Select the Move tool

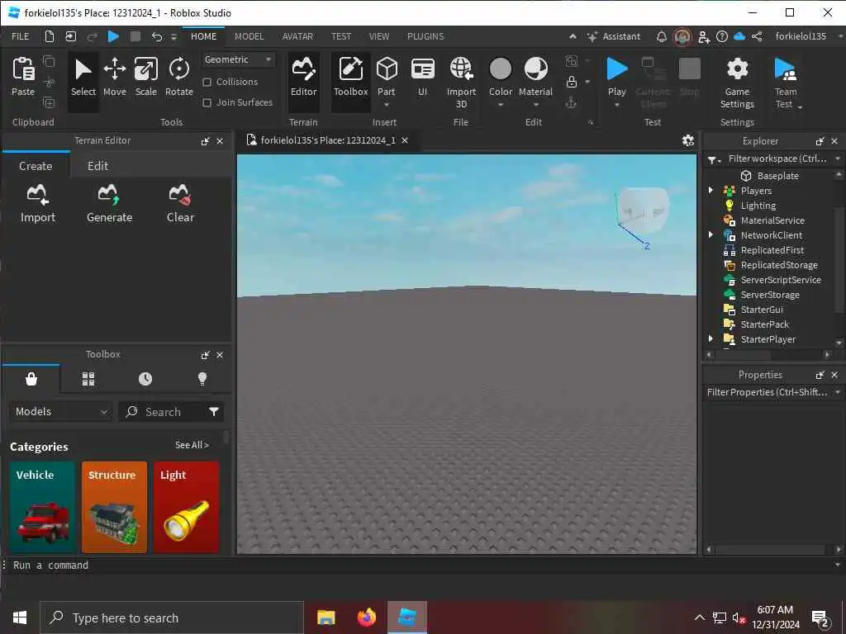click(114, 77)
